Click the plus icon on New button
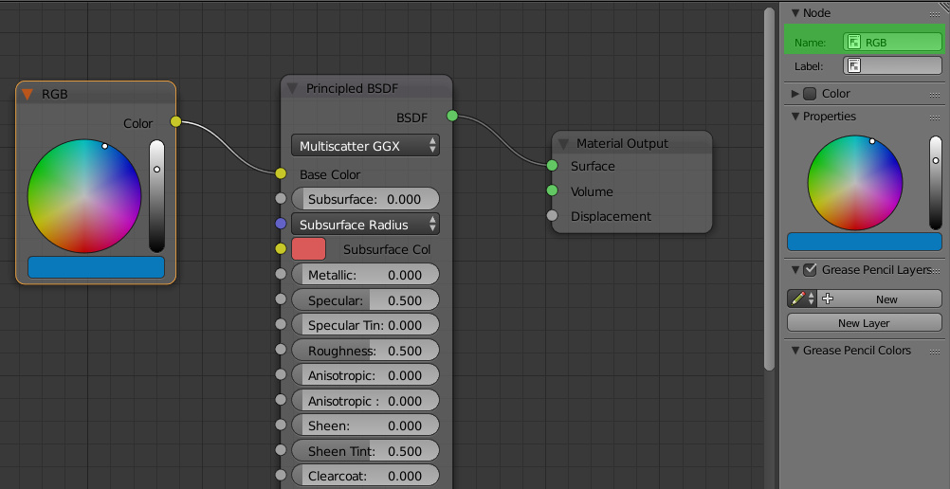The width and height of the screenshot is (950, 489). 828,299
